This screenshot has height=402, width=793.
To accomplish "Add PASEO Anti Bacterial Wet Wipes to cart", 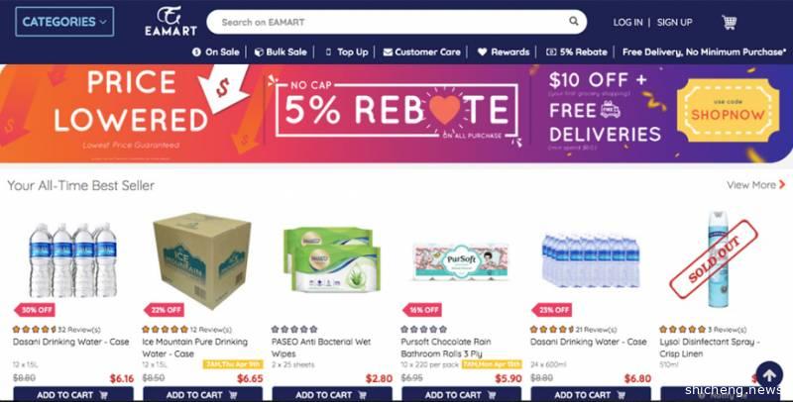I will [332, 394].
